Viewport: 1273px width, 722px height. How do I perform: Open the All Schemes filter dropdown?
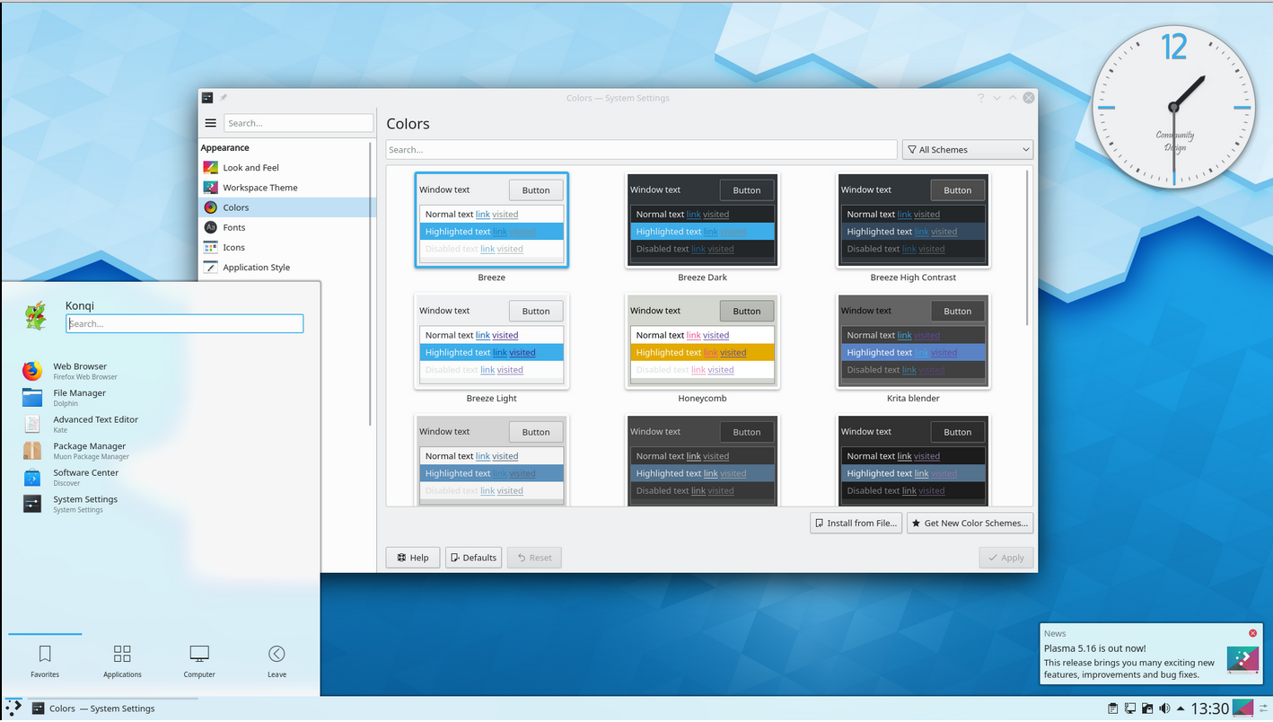point(967,149)
